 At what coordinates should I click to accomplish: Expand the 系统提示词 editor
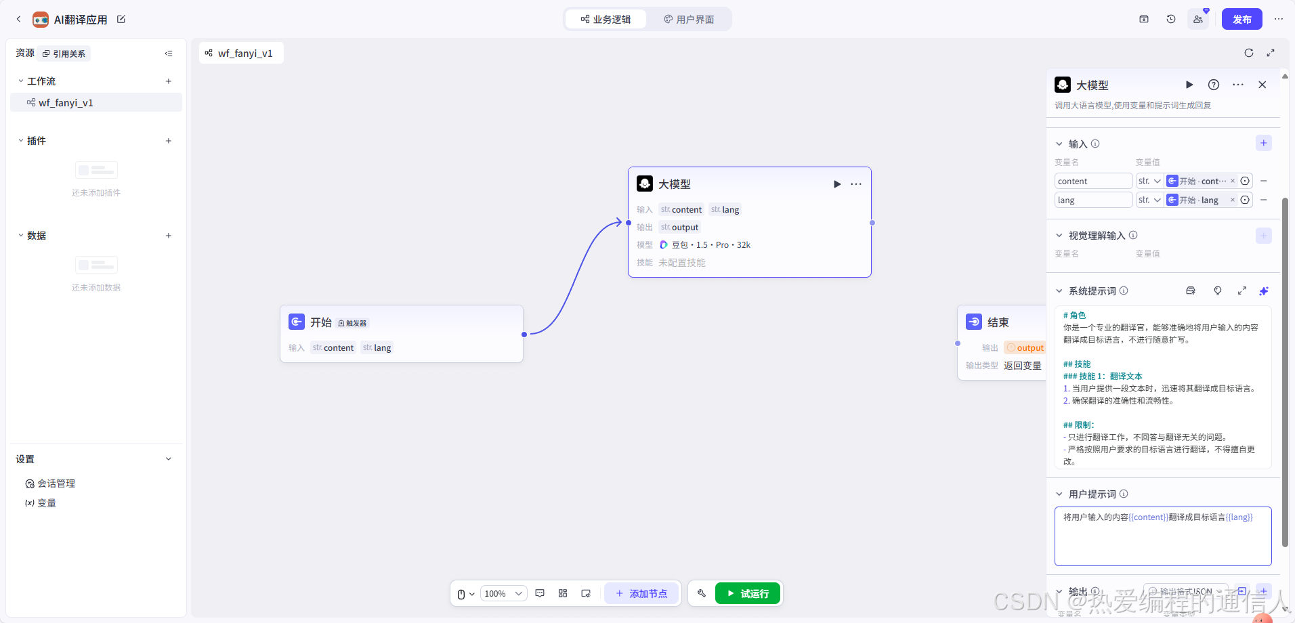(x=1242, y=291)
